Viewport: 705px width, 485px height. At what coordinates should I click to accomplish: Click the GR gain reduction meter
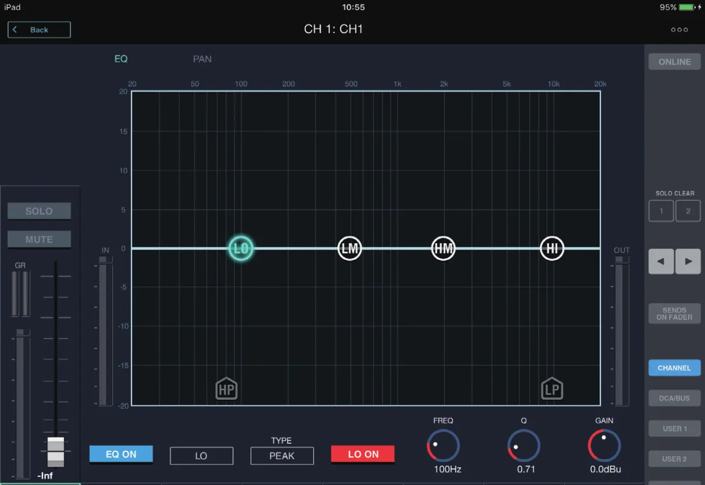(x=20, y=293)
